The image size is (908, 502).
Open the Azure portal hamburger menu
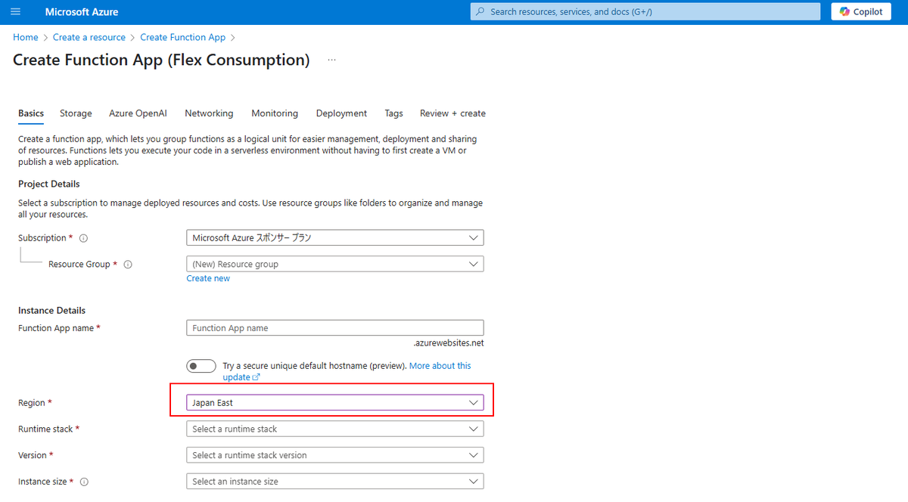(x=16, y=12)
